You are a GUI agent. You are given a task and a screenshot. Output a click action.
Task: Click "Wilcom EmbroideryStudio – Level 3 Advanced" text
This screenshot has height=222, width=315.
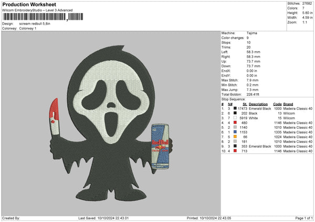pyautogui.click(x=37, y=10)
